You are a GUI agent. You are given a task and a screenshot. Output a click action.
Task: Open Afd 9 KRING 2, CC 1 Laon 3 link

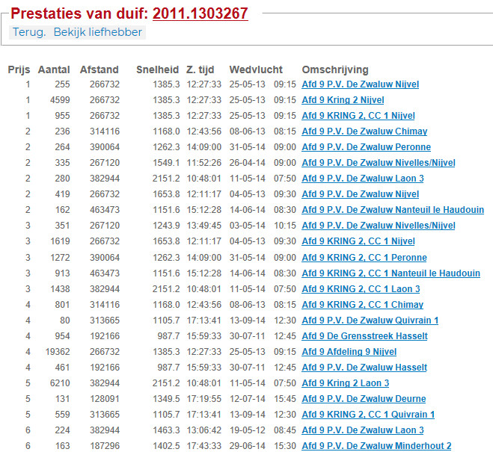tap(361, 289)
